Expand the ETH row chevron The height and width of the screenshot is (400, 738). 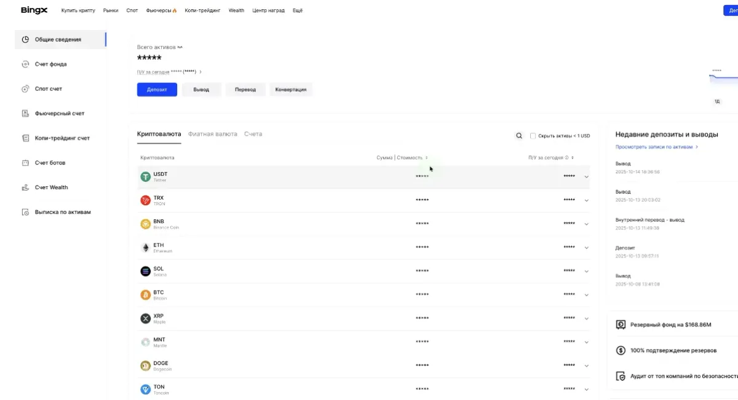click(x=586, y=248)
